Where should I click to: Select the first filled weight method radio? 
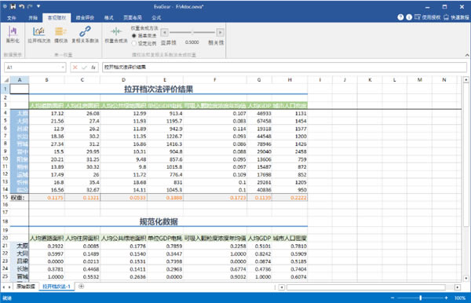pyautogui.click(x=134, y=36)
